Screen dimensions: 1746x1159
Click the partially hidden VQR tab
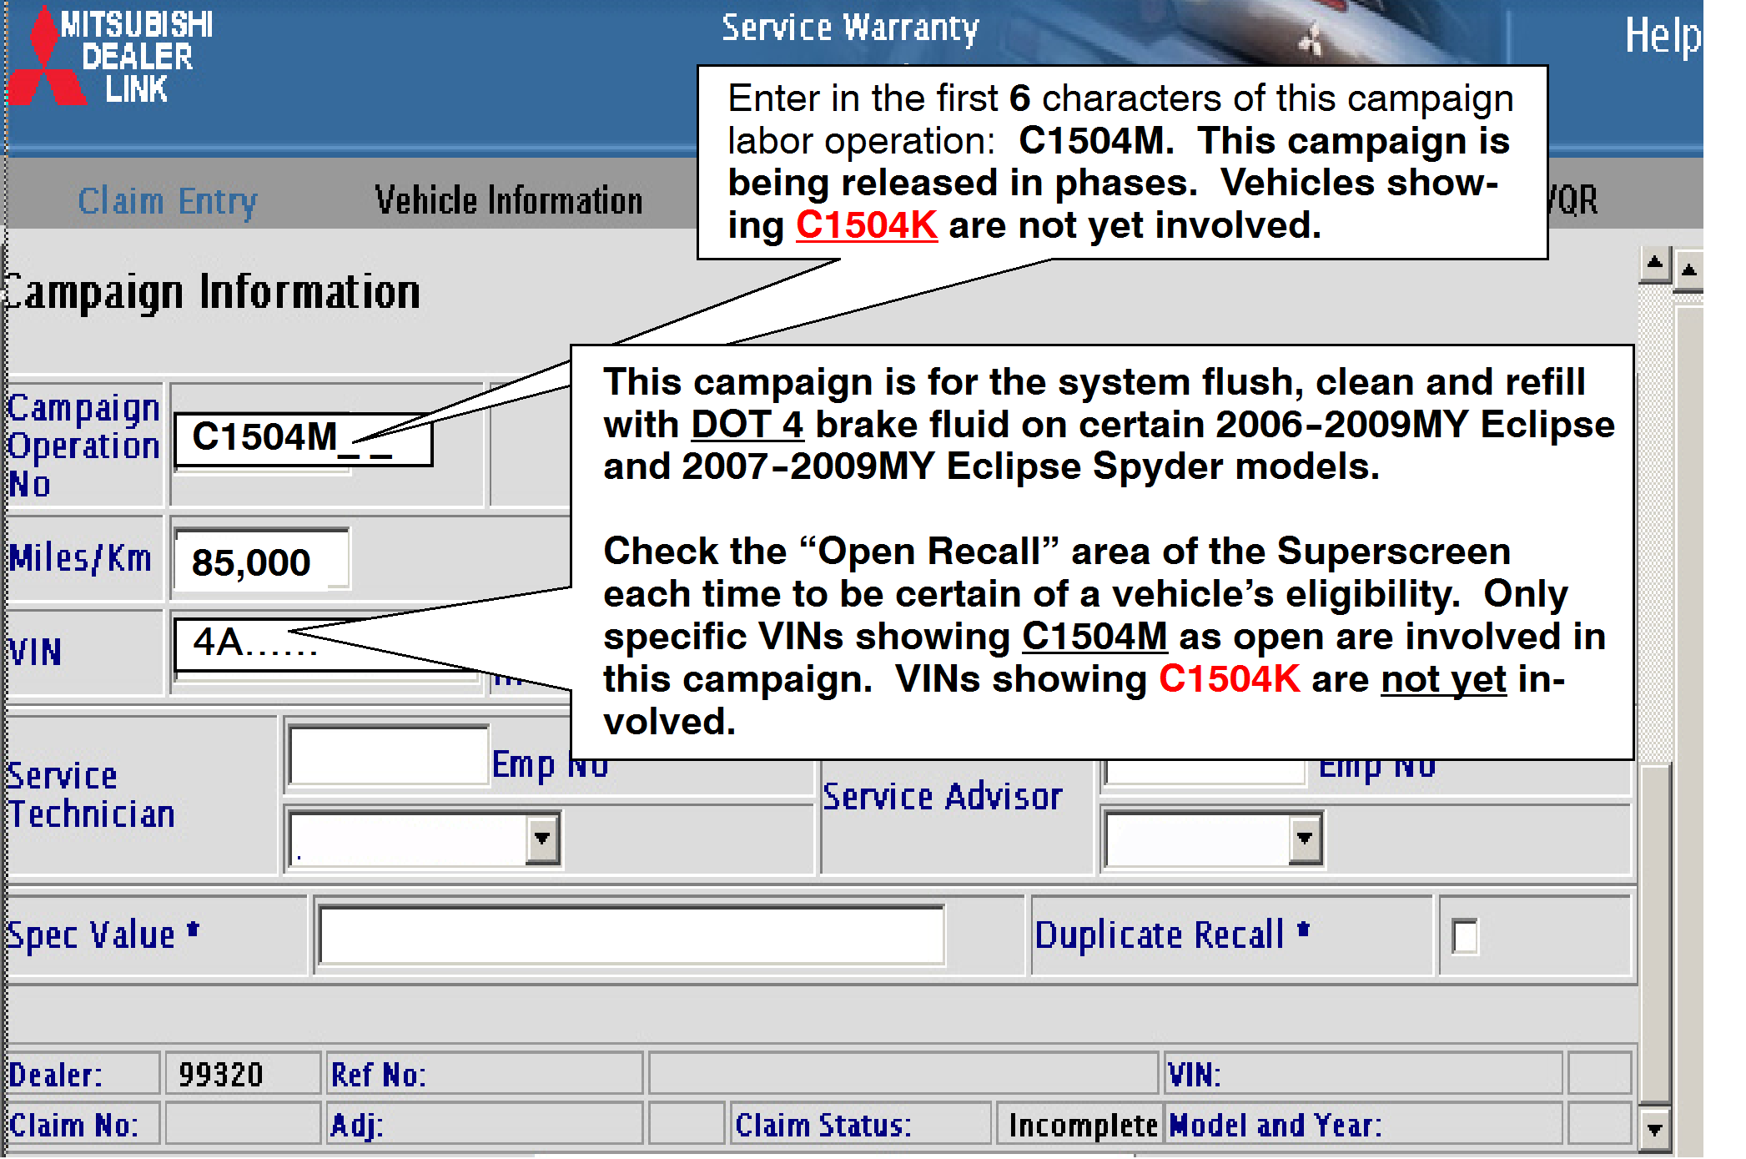coord(1572,201)
